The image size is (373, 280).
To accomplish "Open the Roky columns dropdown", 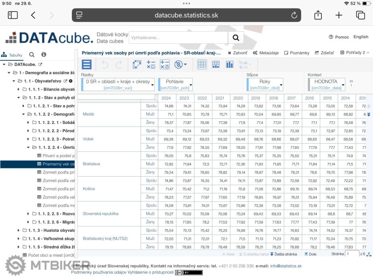I will pos(281,85).
